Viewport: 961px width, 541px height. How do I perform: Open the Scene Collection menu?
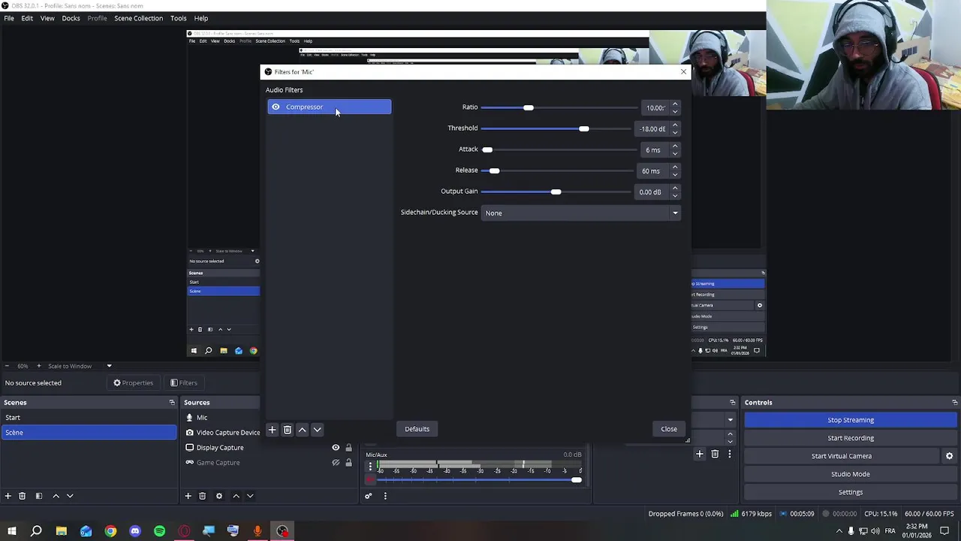click(x=138, y=18)
